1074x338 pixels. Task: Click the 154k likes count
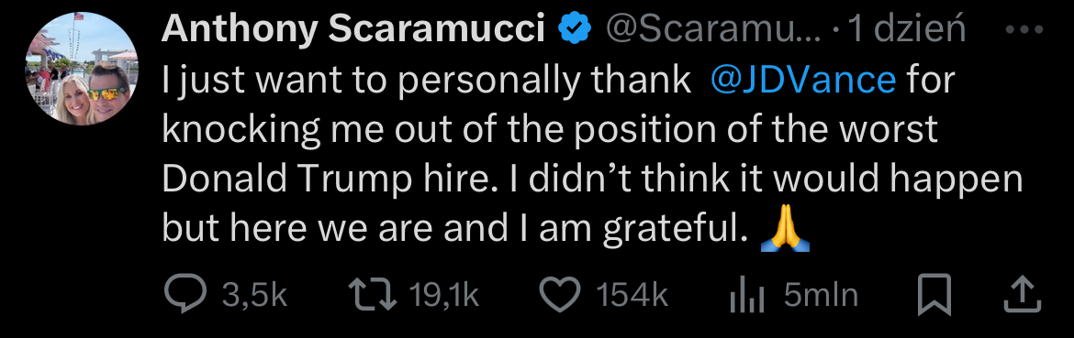pos(631,296)
